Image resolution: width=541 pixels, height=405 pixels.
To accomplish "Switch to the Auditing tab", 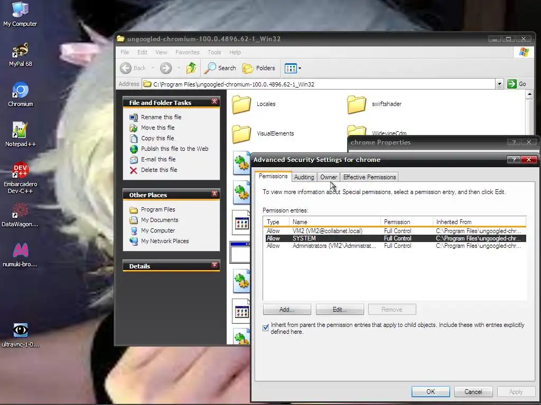I will 304,177.
